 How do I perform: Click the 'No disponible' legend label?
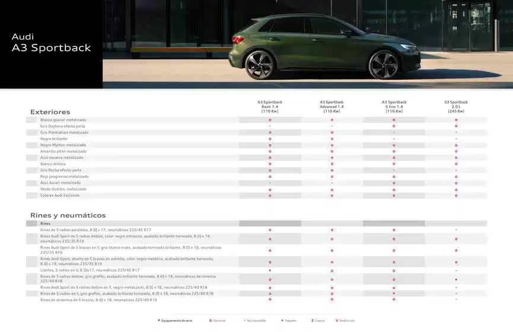[x=256, y=321]
